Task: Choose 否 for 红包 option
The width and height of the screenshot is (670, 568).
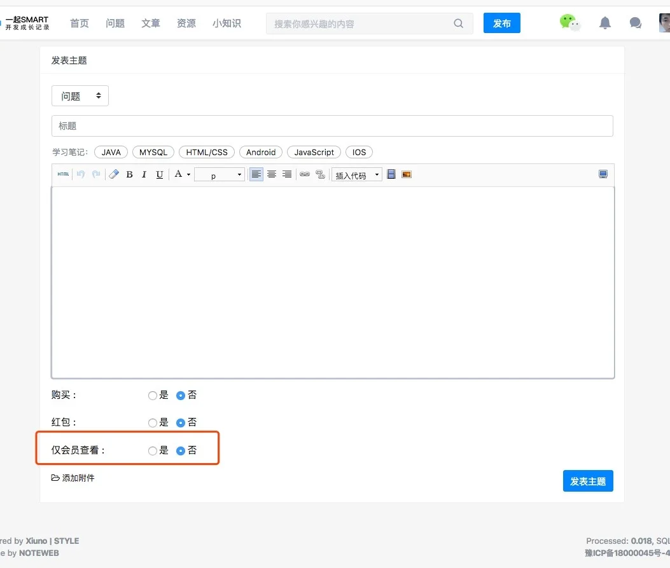Action: click(x=181, y=423)
